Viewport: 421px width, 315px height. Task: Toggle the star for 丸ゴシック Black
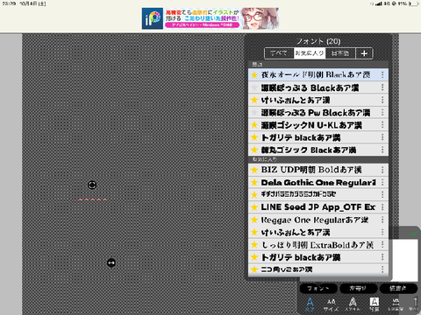[x=254, y=150]
